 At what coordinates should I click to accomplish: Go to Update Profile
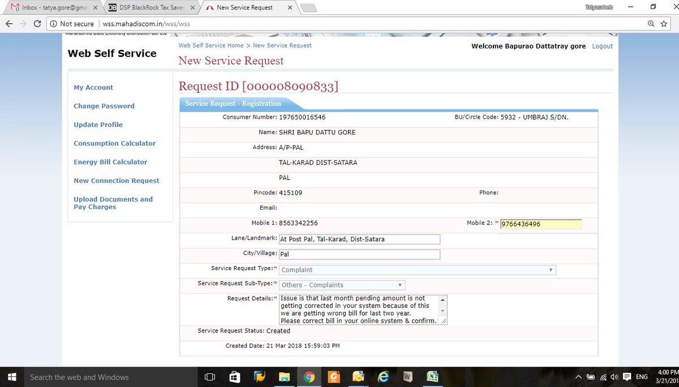(x=98, y=125)
